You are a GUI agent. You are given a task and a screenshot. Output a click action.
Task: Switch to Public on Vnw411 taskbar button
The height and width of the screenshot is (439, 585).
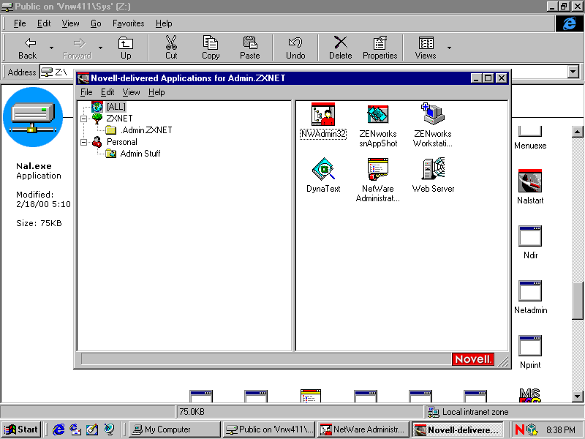click(x=269, y=429)
